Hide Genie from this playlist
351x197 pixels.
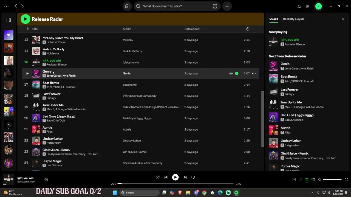coord(231,73)
